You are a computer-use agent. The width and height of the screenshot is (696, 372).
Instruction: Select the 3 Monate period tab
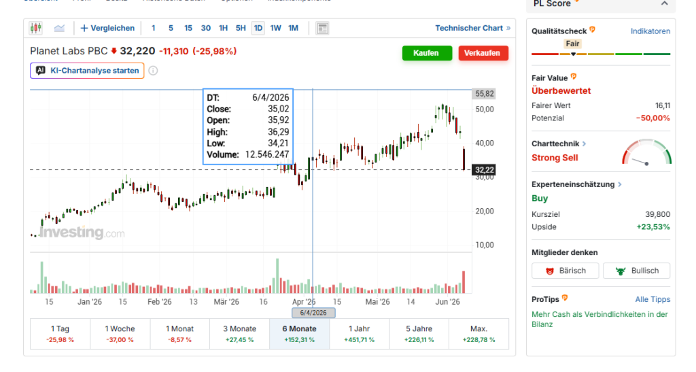240,334
